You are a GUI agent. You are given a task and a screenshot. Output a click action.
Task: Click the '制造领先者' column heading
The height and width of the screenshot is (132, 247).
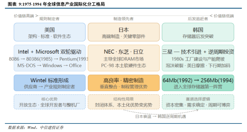123,19
